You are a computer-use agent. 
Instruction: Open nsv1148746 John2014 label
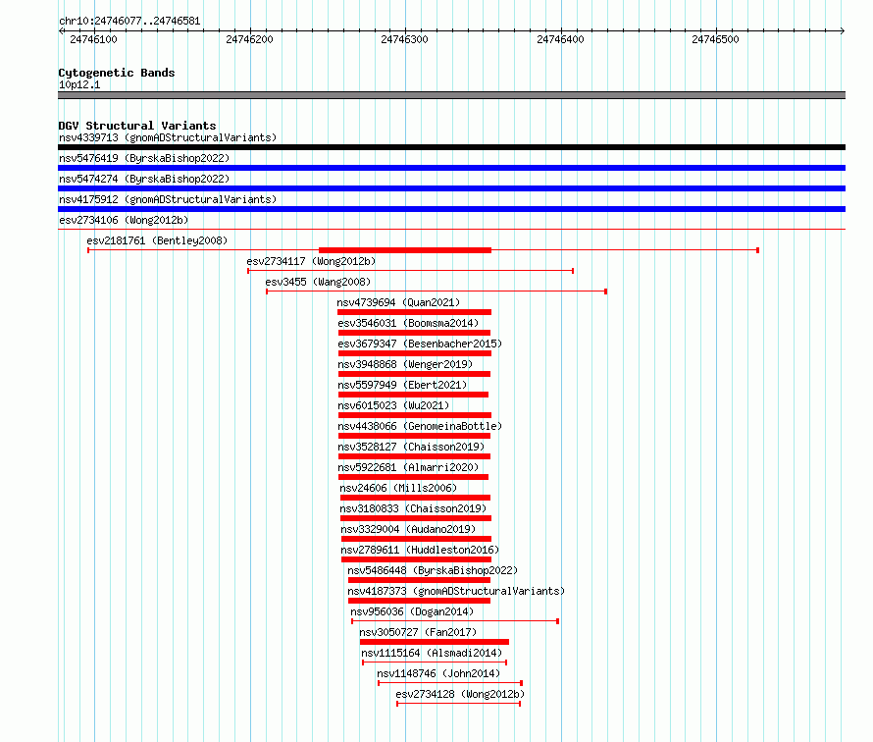(438, 673)
